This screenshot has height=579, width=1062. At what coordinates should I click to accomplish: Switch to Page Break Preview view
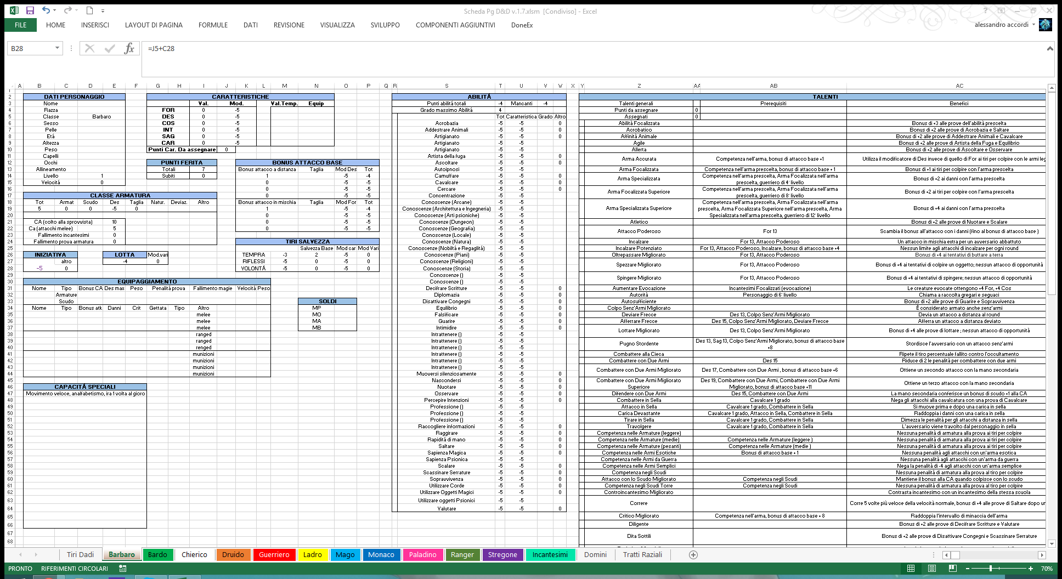(x=953, y=569)
